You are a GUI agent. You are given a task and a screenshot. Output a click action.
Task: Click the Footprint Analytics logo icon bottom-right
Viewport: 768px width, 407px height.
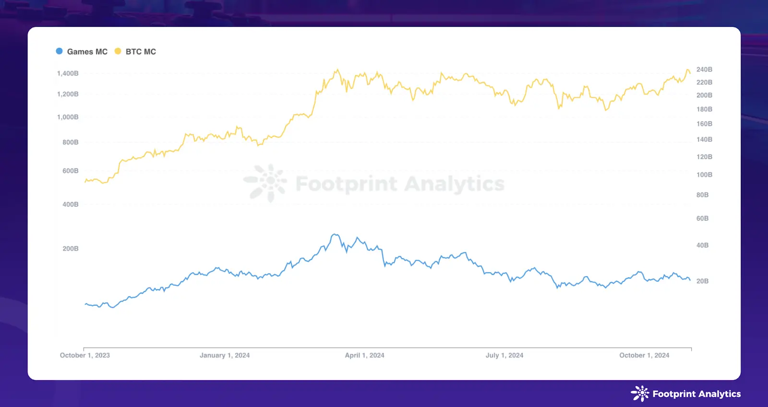640,394
